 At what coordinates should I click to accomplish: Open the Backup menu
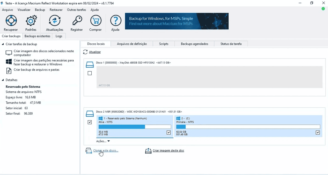click(x=40, y=10)
